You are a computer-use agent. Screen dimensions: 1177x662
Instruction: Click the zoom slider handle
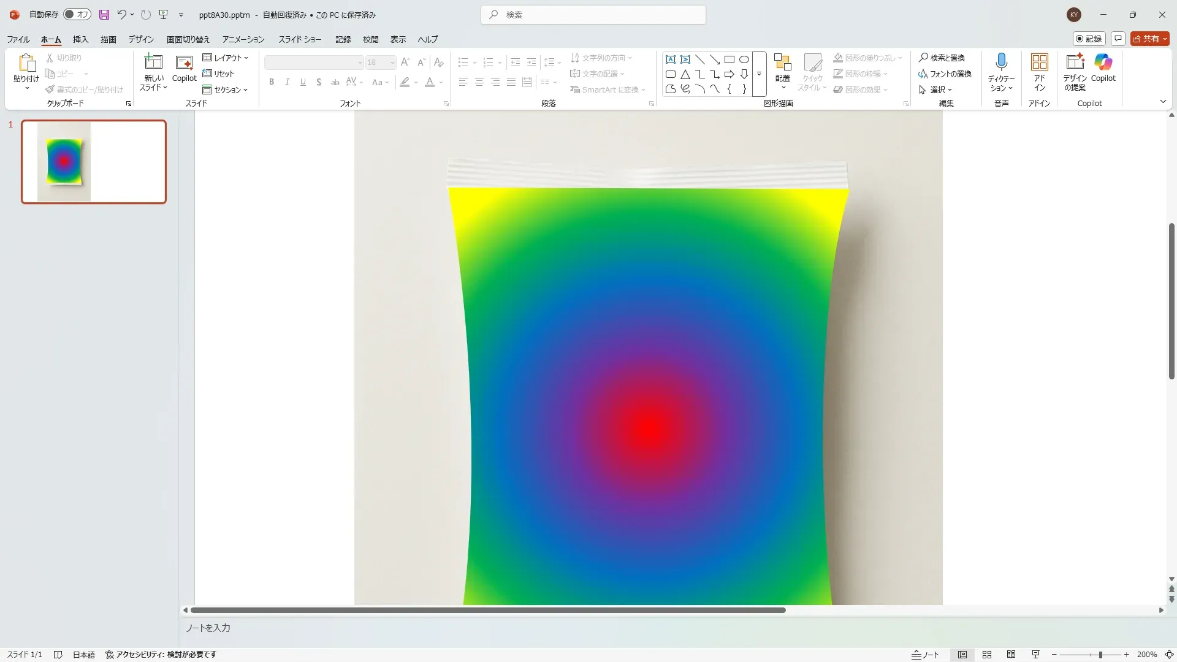pyautogui.click(x=1100, y=655)
